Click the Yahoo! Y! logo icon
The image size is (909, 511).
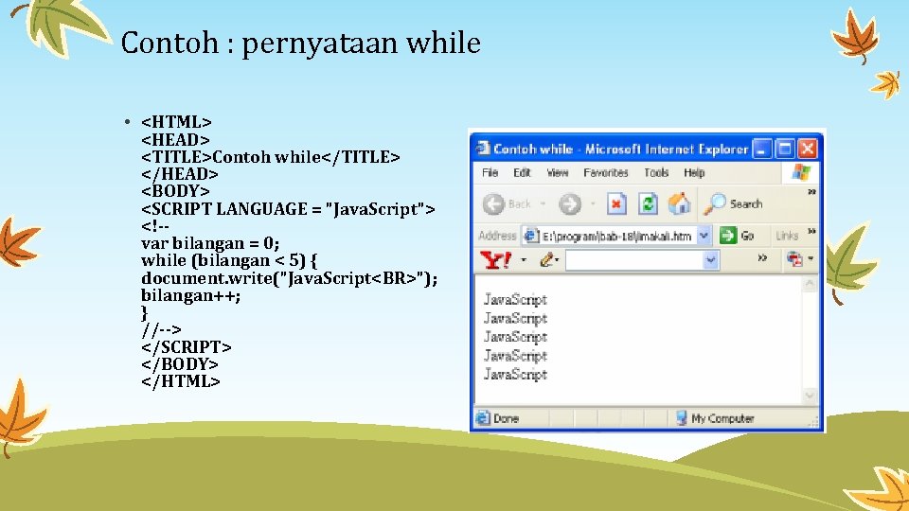click(495, 259)
